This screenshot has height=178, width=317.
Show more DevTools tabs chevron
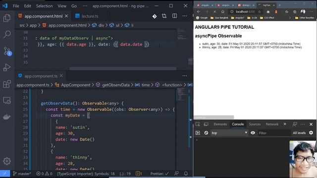pyautogui.click(x=285, y=124)
